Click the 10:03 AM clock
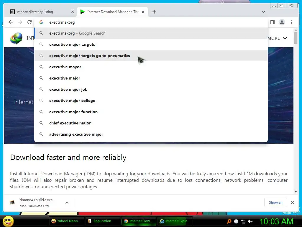Image resolution: width=302 pixels, height=227 pixels. [x=276, y=221]
